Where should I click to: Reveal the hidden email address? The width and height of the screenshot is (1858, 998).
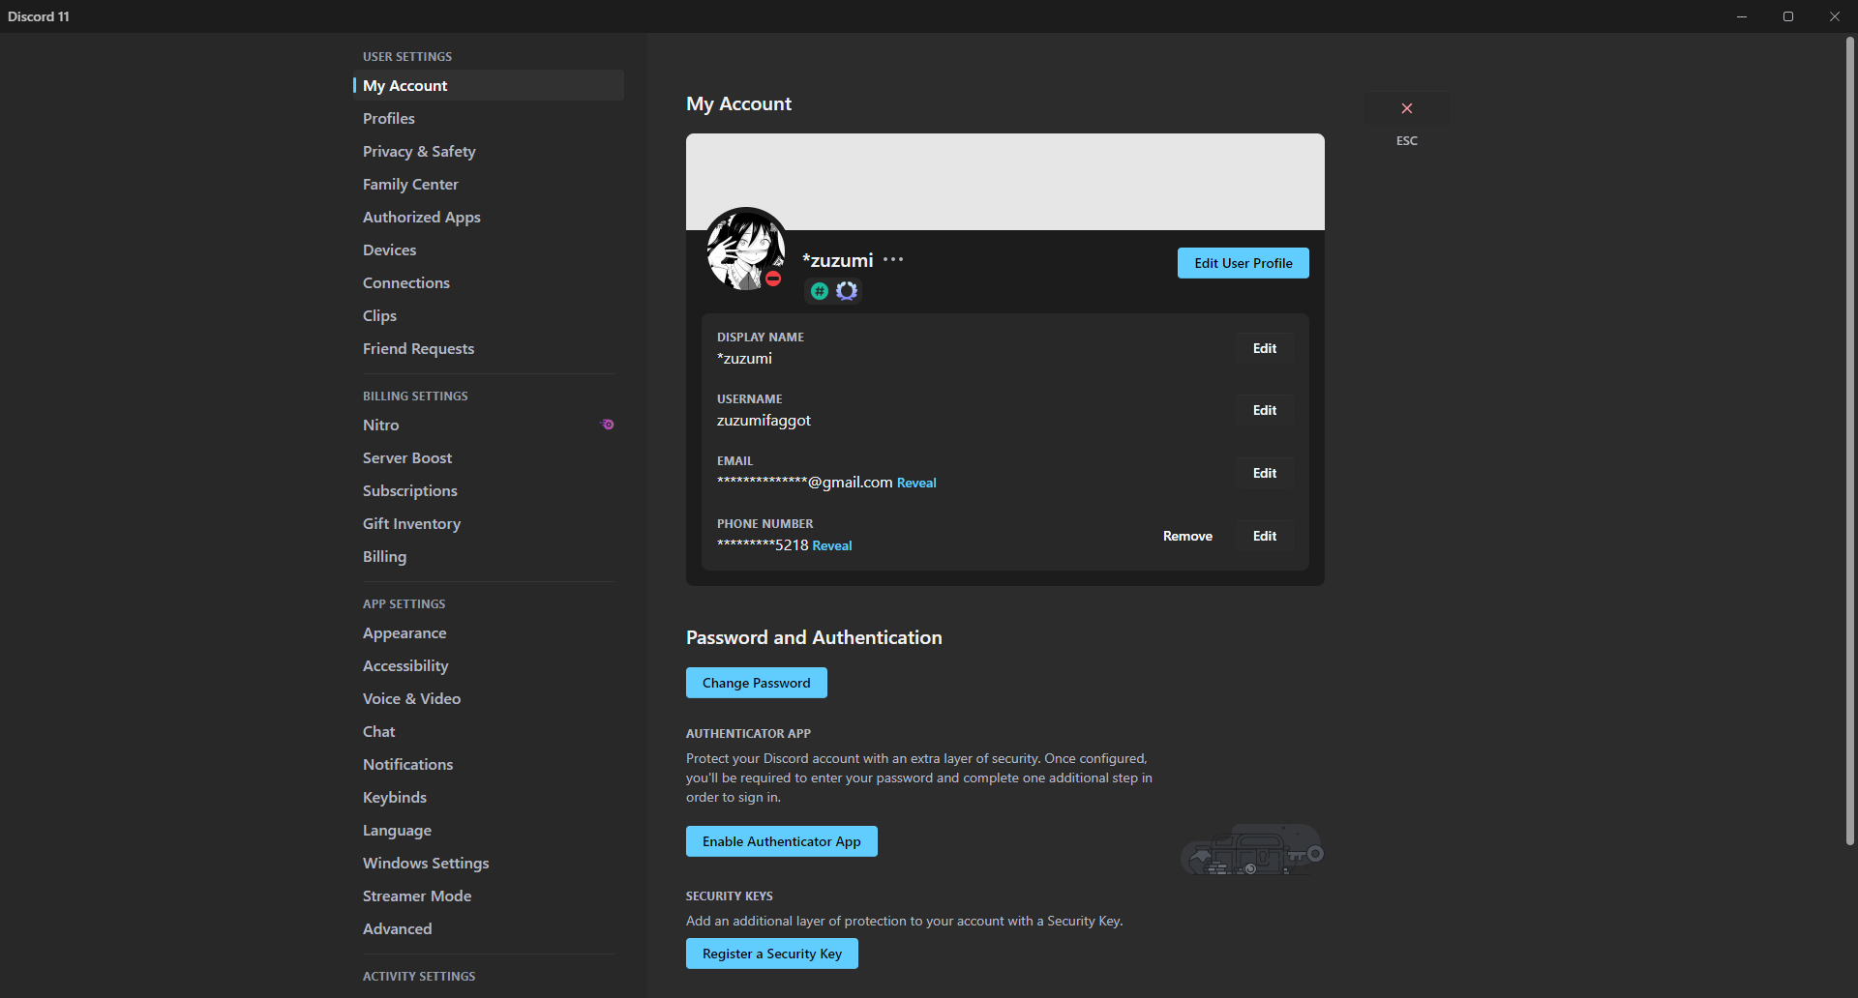coord(916,483)
